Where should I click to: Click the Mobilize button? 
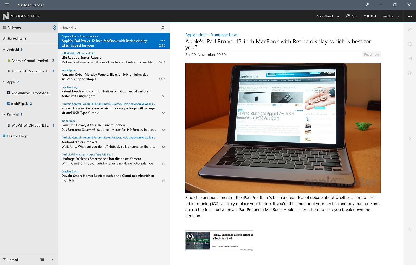tap(388, 16)
